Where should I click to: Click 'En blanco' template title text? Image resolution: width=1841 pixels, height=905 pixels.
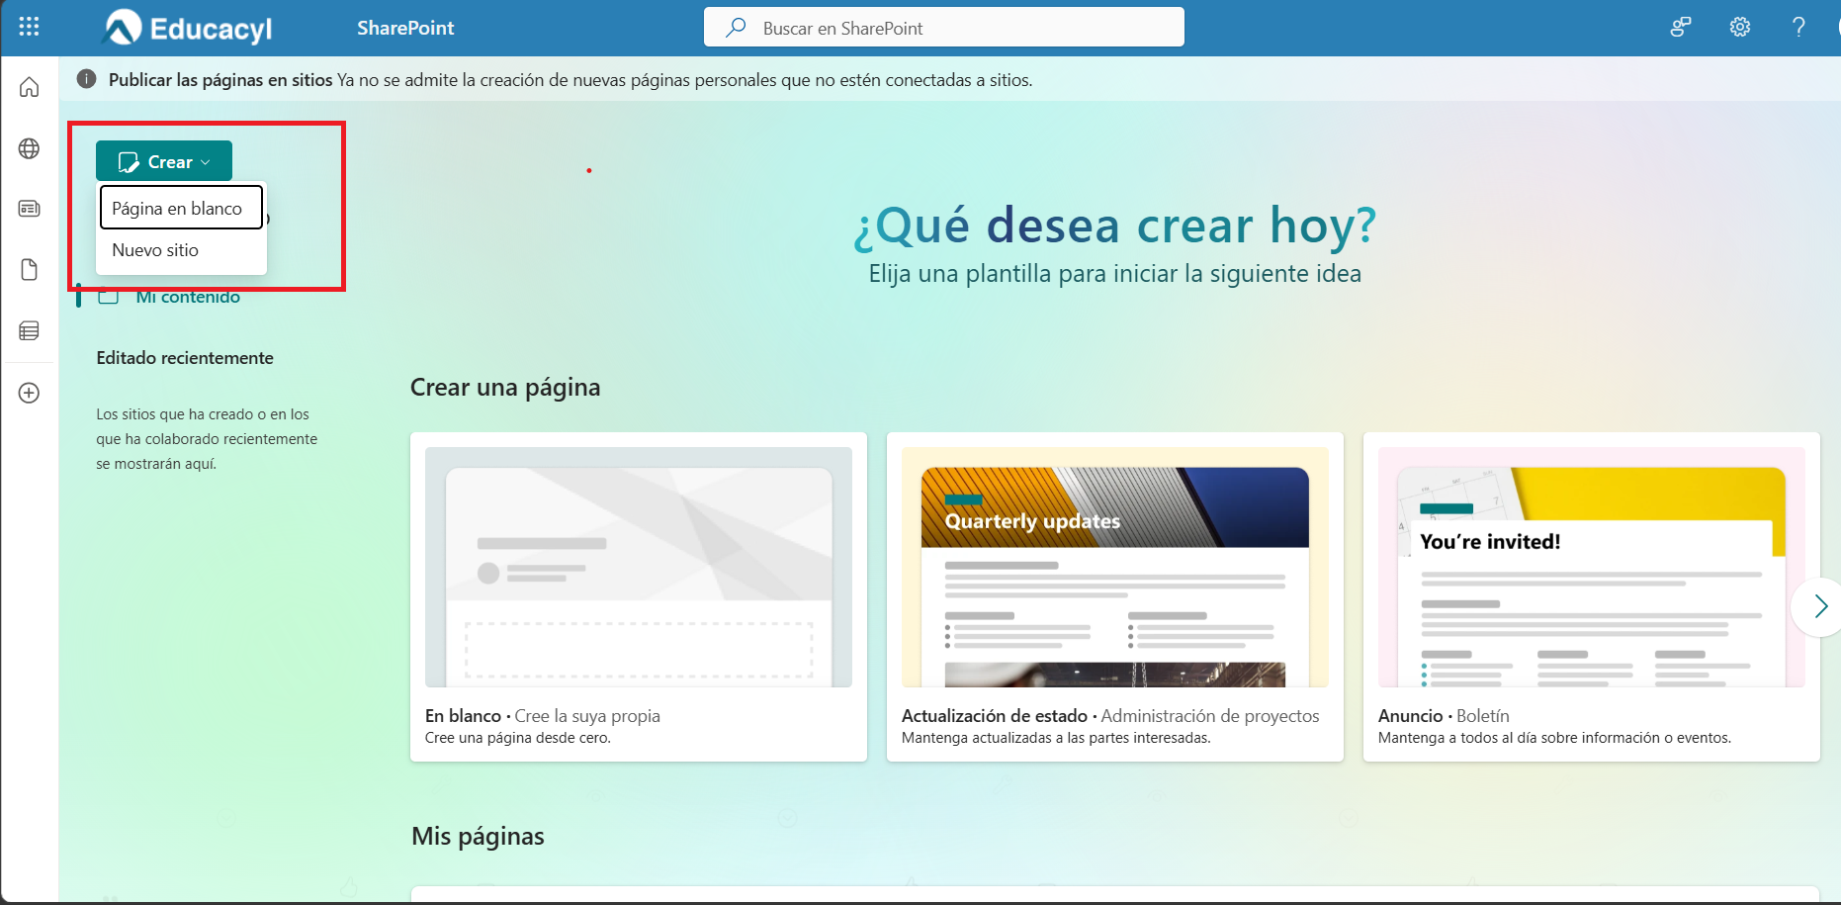tap(463, 715)
